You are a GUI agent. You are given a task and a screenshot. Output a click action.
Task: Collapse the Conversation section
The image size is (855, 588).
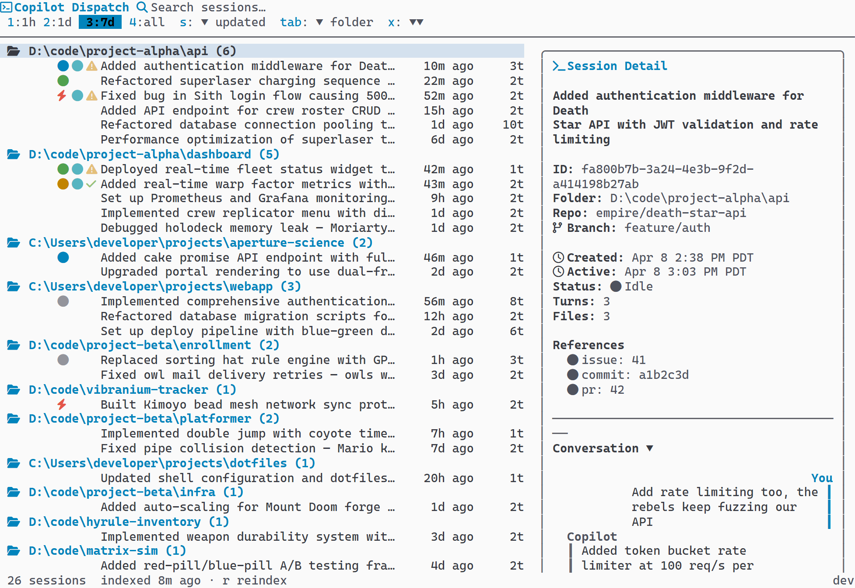pos(603,448)
